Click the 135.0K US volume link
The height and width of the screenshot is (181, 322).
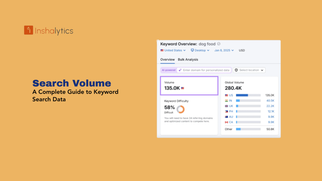[270, 95]
